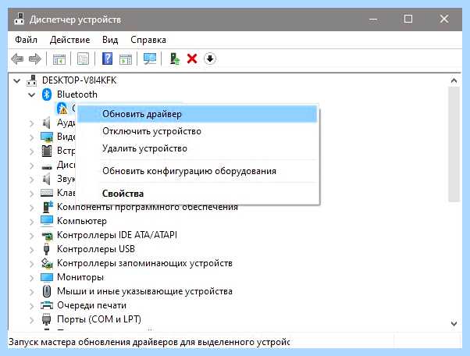Click the update driver software toolbar icon
The height and width of the screenshot is (356, 470).
pos(175,59)
